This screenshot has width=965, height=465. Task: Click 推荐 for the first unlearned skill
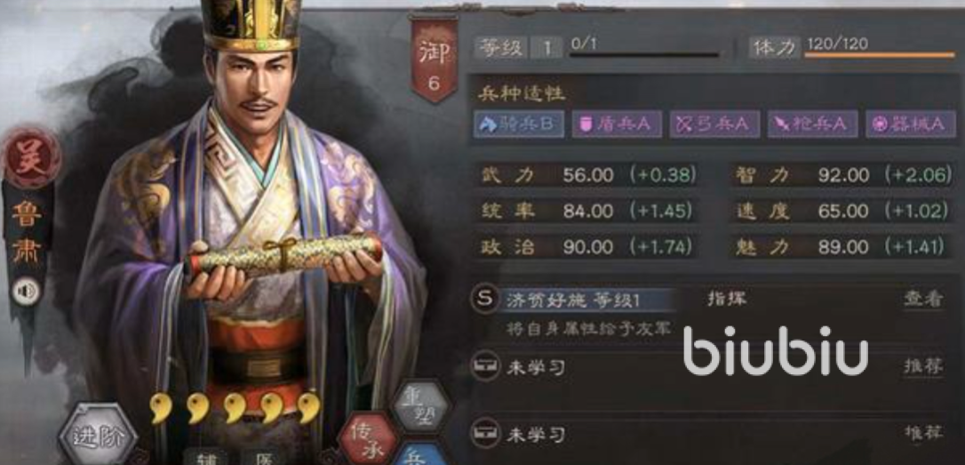click(x=923, y=365)
